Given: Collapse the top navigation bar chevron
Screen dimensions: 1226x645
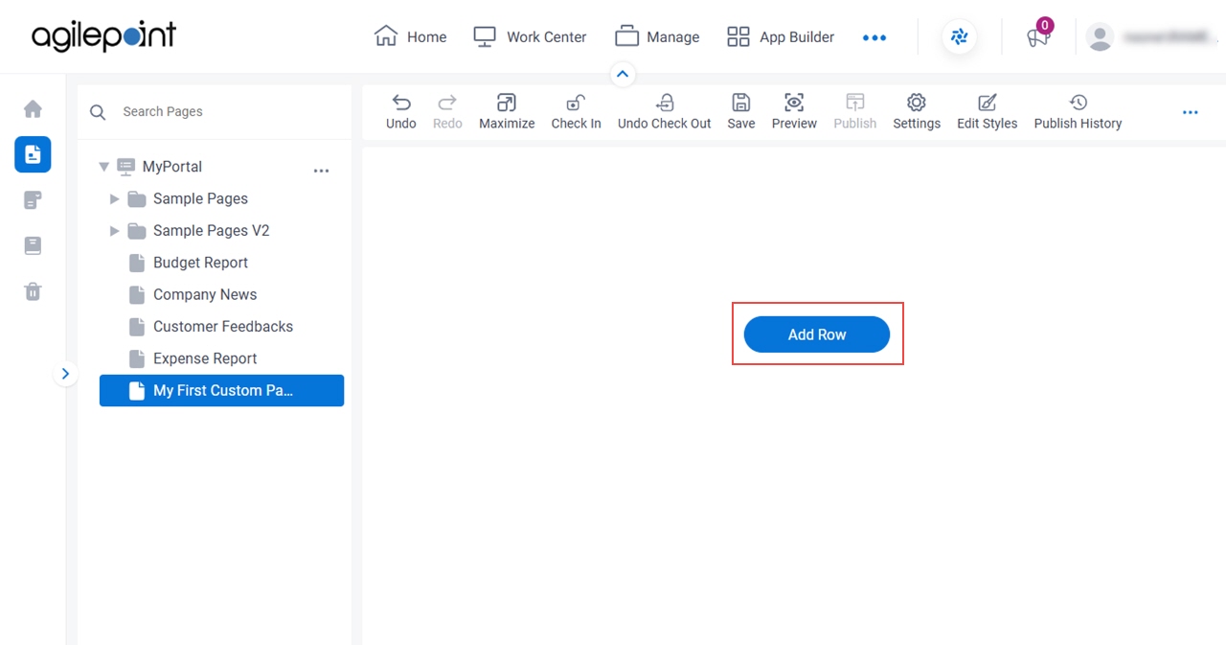Looking at the screenshot, I should tap(623, 74).
